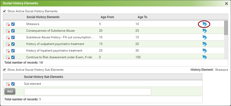Focus the new sub element text field

point(88,92)
